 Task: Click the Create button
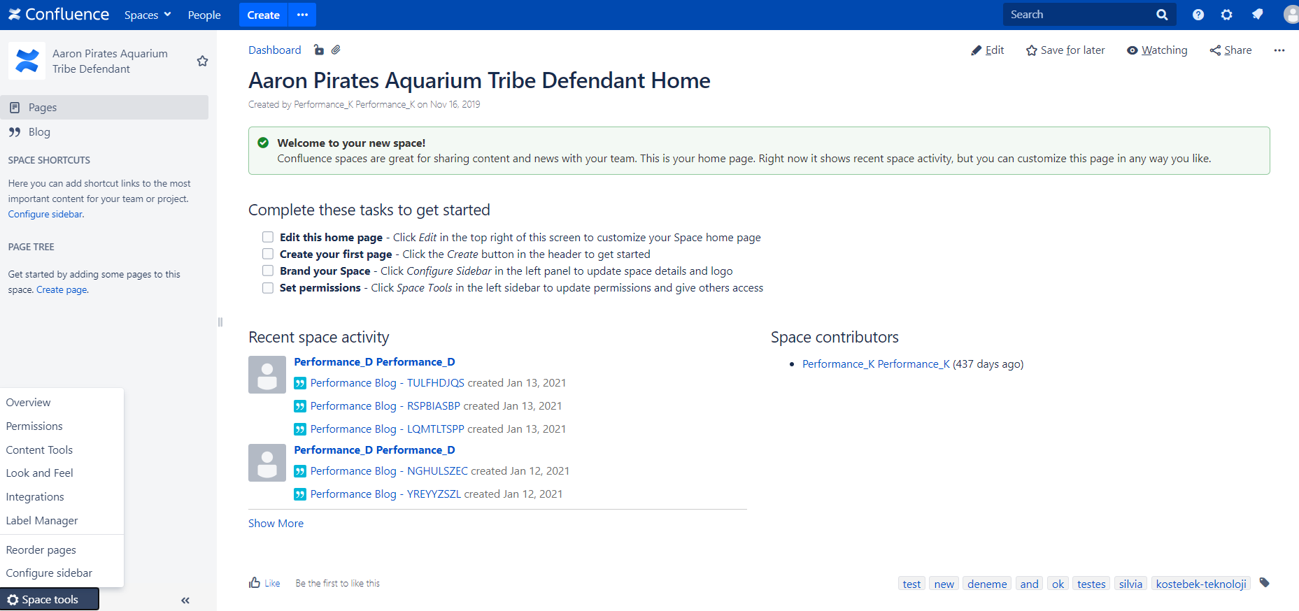pyautogui.click(x=263, y=15)
